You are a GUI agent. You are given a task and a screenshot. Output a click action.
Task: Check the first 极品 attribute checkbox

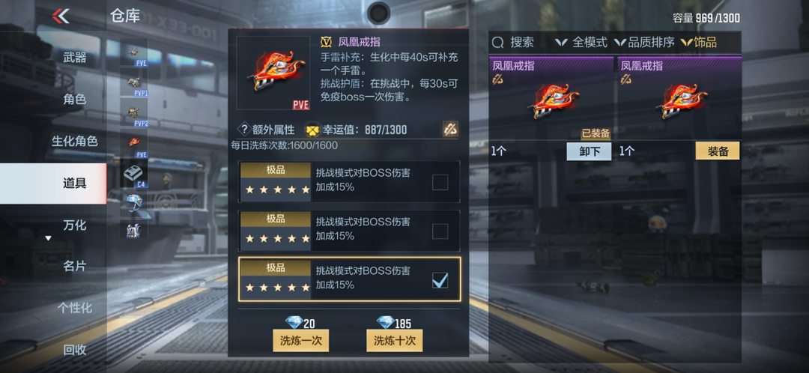pyautogui.click(x=440, y=182)
